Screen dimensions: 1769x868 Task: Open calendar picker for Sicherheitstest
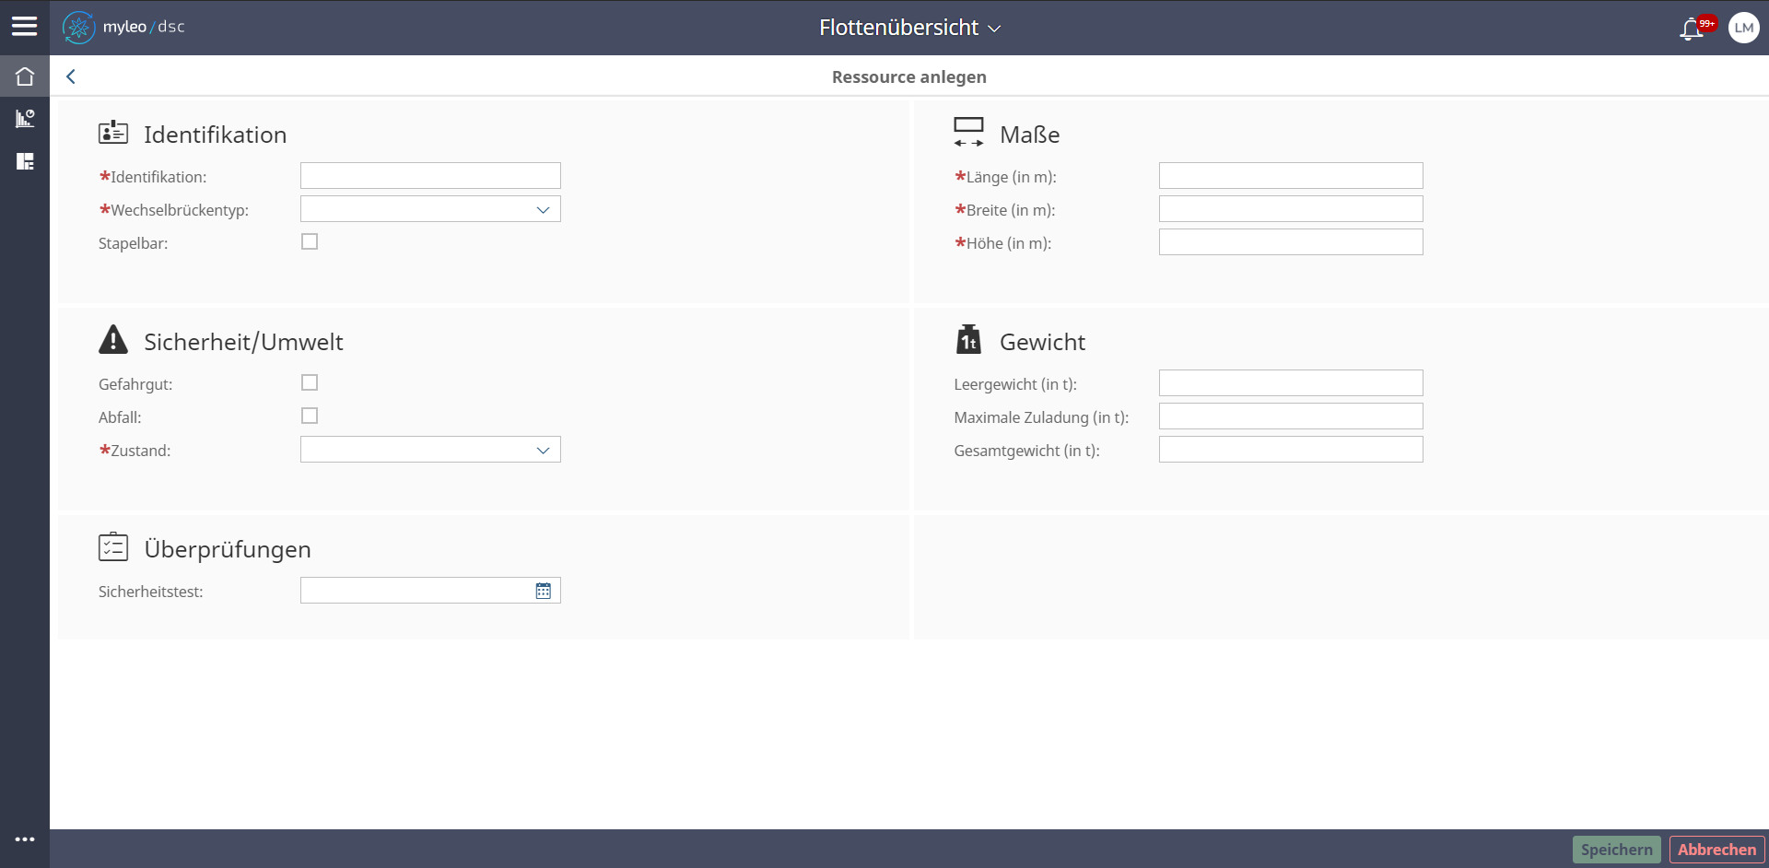click(x=544, y=591)
